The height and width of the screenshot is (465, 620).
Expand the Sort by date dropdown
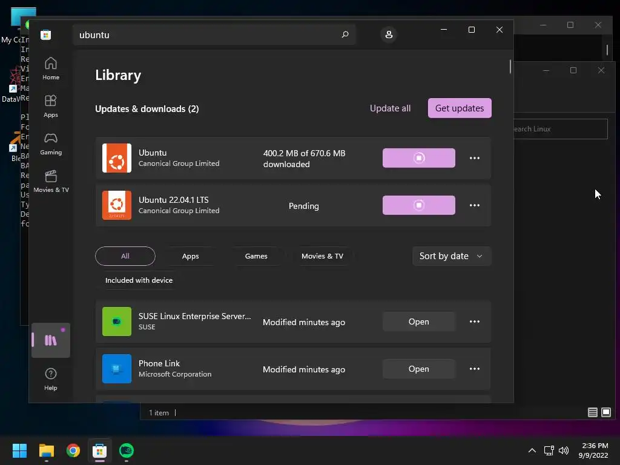pyautogui.click(x=452, y=256)
